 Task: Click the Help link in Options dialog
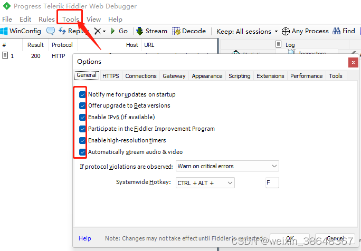[85, 238]
